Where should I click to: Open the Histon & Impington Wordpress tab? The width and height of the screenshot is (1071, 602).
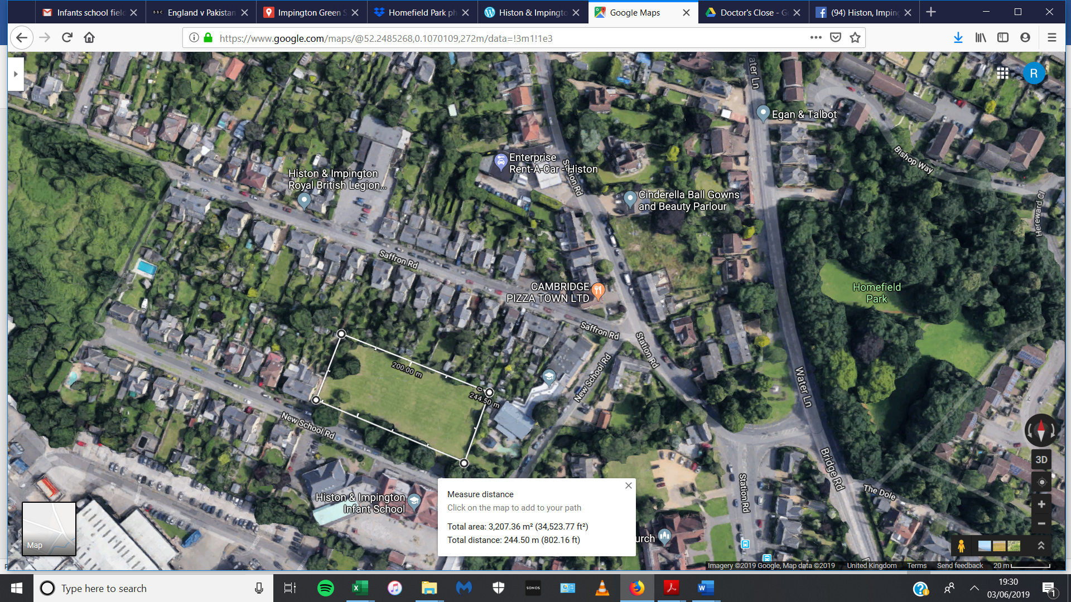pos(527,12)
